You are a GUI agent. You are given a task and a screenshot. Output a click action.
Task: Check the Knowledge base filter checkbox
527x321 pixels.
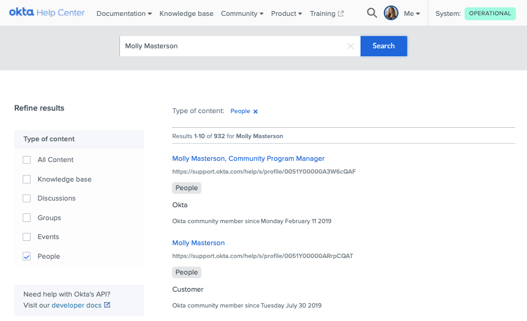(x=26, y=179)
